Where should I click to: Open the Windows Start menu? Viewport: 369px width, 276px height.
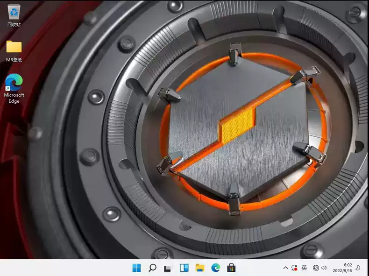(136, 268)
